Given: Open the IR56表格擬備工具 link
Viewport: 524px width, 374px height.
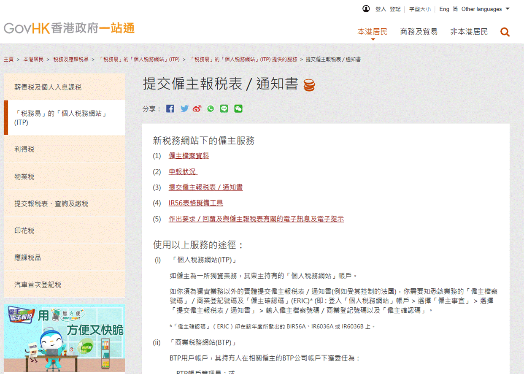Looking at the screenshot, I should pyautogui.click(x=196, y=203).
